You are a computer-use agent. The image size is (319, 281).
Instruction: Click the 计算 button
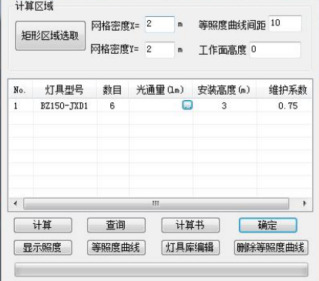tap(42, 226)
